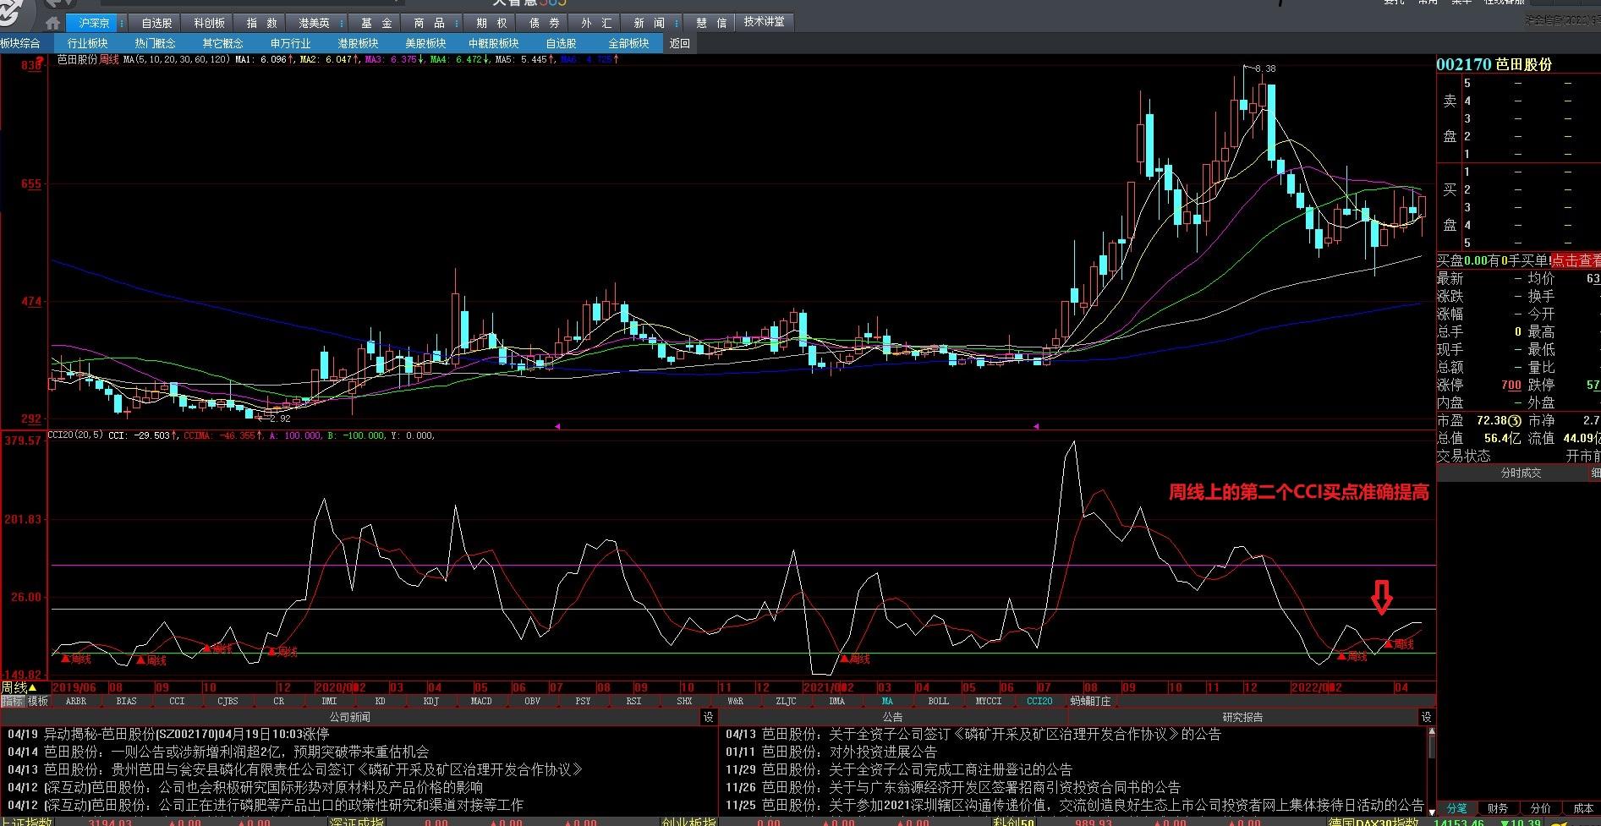1601x826 pixels.
Task: Open the 指数 tab
Action: click(x=261, y=24)
